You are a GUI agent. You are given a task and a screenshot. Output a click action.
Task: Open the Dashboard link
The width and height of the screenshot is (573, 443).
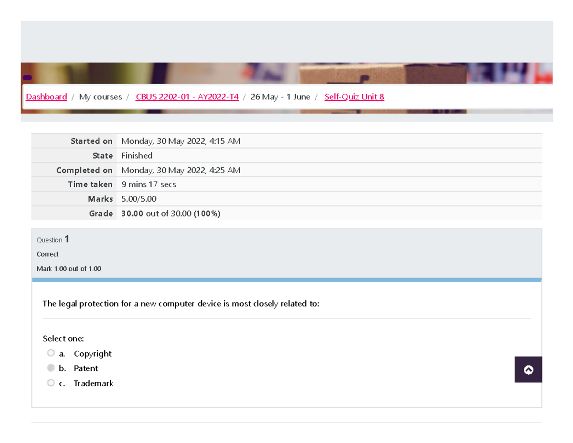point(46,97)
